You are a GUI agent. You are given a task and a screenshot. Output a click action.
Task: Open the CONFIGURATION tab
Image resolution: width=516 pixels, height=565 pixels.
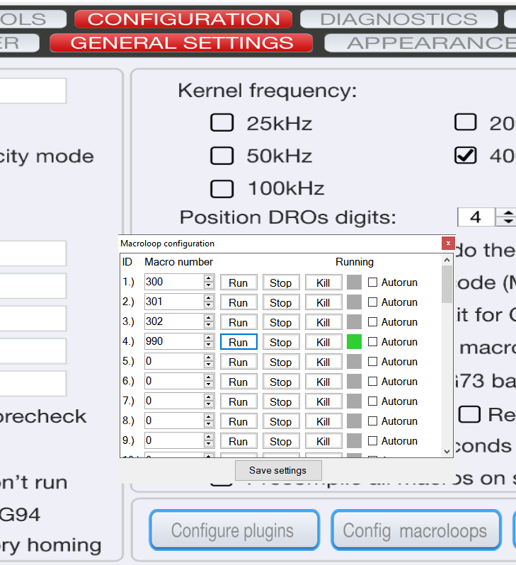tap(183, 19)
